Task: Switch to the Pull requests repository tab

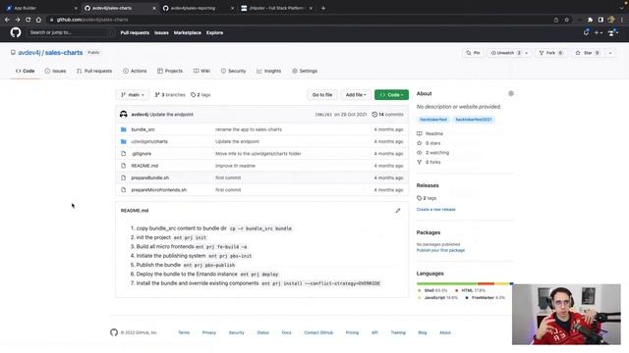Action: point(94,71)
